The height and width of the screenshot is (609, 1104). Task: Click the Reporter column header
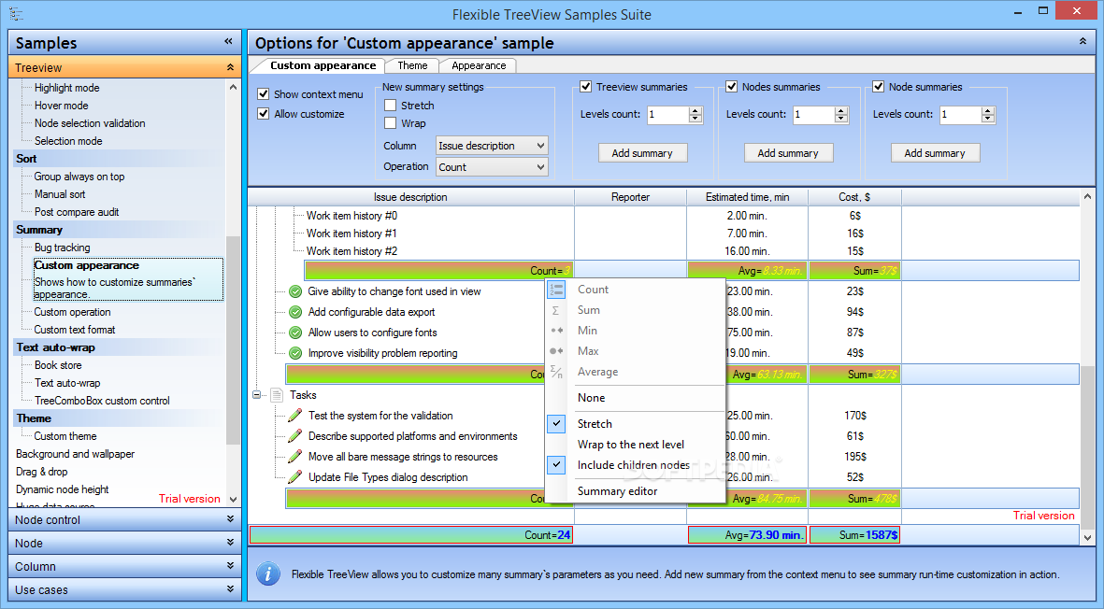[630, 197]
